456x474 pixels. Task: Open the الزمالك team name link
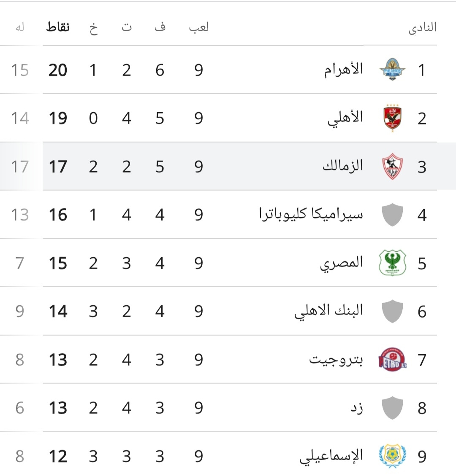[342, 166]
